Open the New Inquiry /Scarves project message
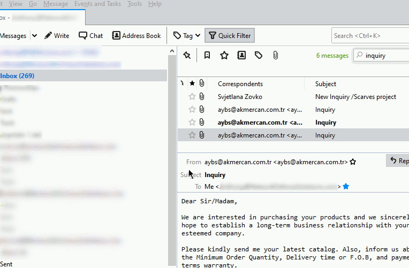Image resolution: width=409 pixels, height=268 pixels. [355, 97]
